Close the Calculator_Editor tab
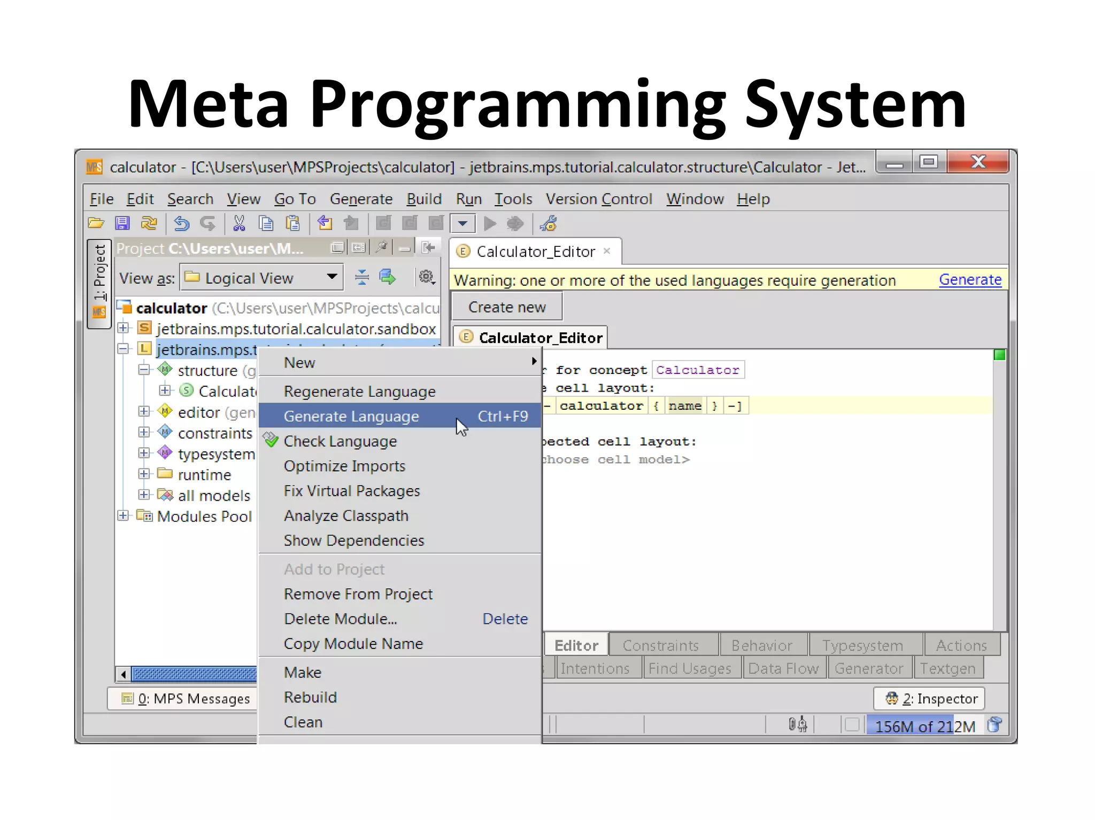Viewport: 1095px width, 820px height. pos(607,251)
